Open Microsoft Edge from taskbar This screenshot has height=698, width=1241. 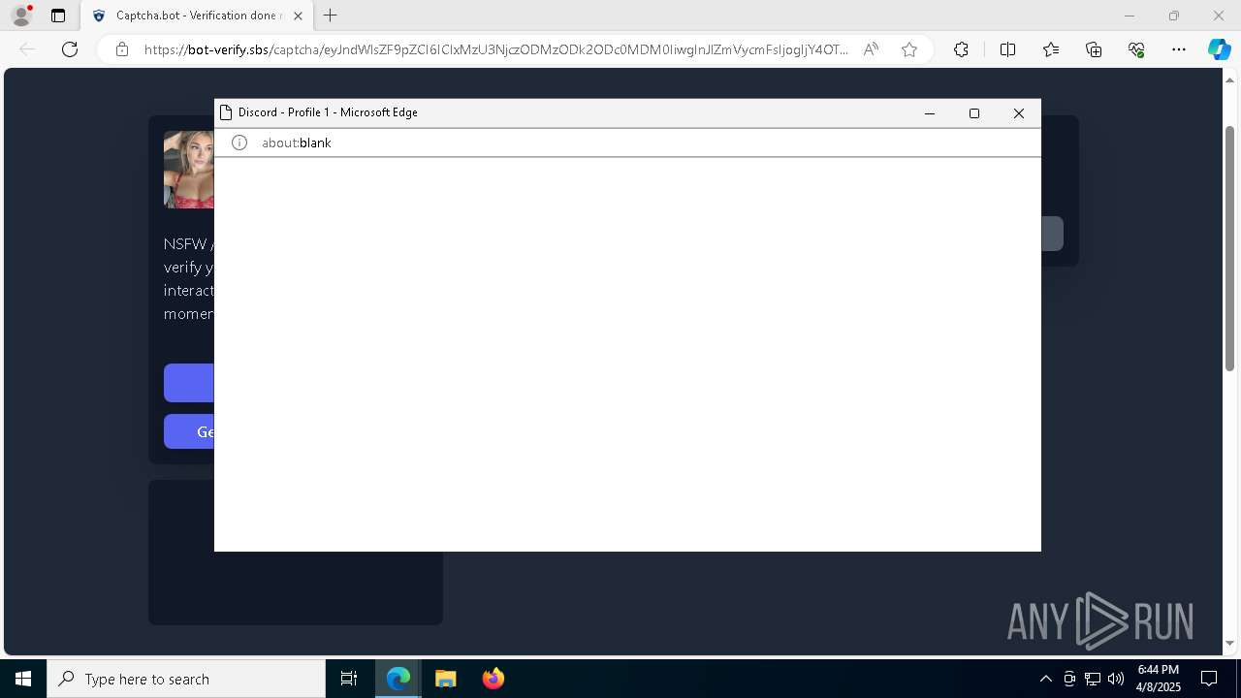(x=398, y=679)
